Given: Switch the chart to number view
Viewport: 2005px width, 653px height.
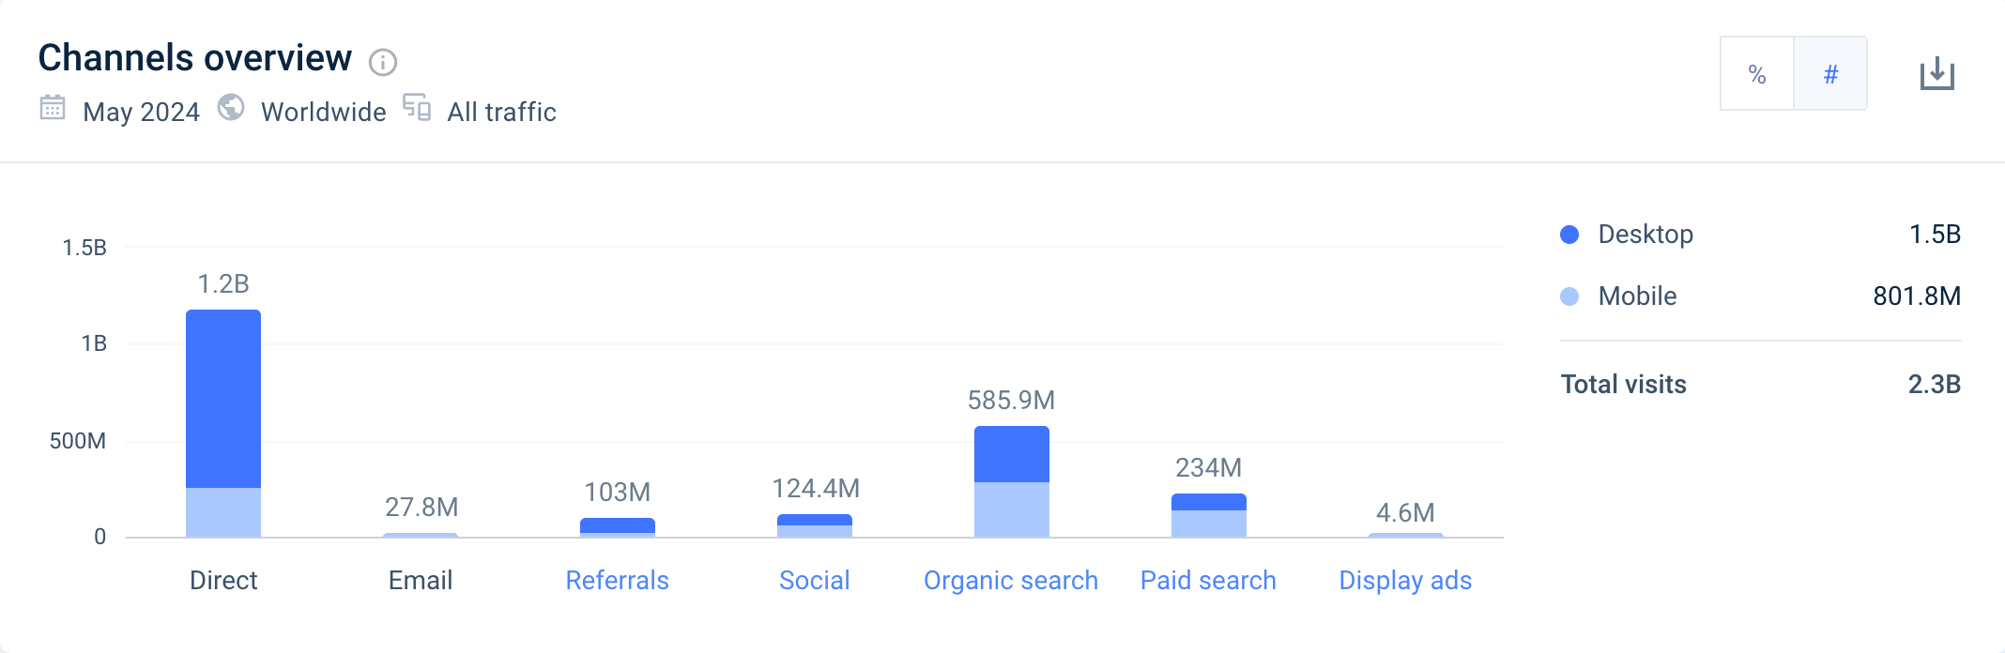Looking at the screenshot, I should 1829,72.
